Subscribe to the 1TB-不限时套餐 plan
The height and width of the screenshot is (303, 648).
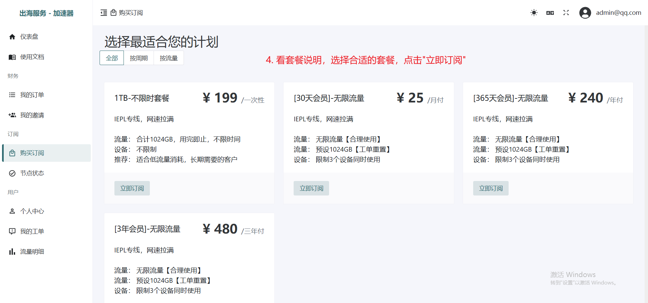(132, 188)
